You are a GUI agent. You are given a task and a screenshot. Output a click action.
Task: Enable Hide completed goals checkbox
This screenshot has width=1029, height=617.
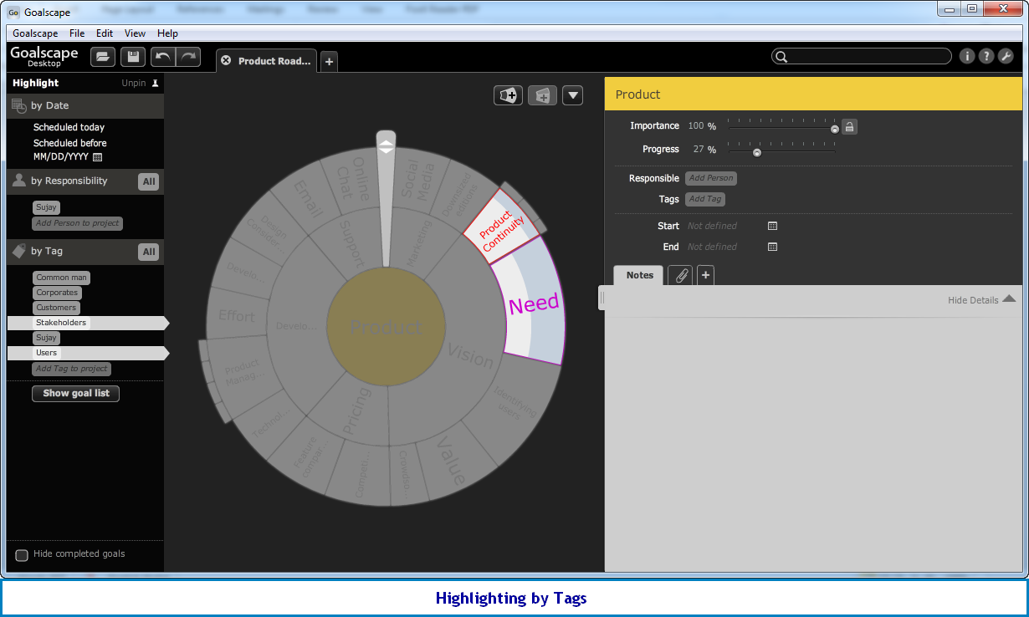(22, 555)
